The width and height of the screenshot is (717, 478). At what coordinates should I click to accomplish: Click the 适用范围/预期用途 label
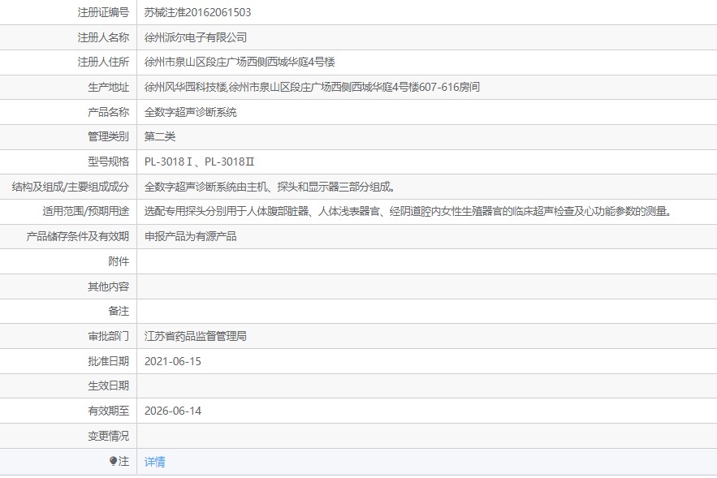(86, 211)
